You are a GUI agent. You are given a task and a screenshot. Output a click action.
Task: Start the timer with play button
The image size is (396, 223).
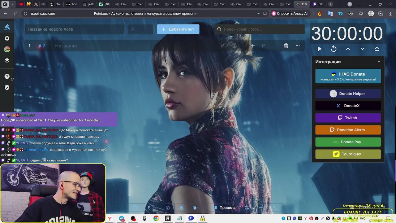tap(320, 49)
